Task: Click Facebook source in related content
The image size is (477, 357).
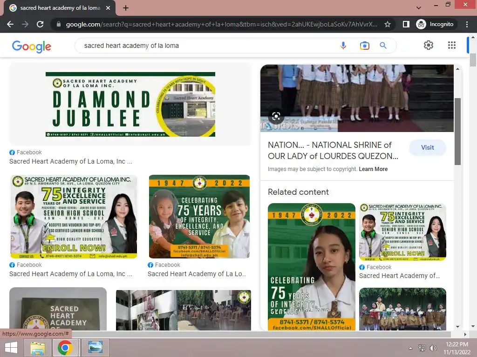Action: 375,267
